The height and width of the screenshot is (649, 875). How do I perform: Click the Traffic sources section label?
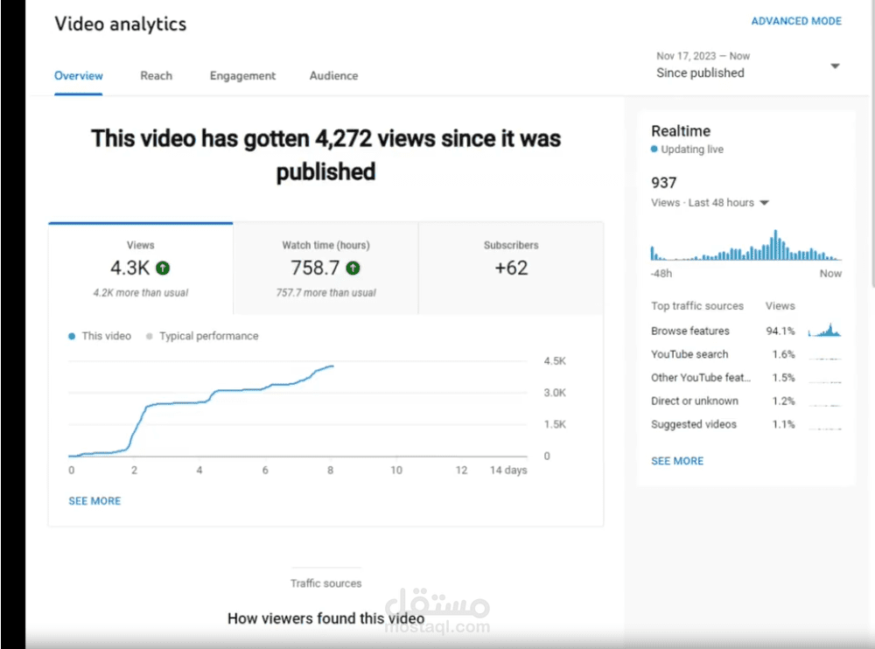tap(325, 583)
